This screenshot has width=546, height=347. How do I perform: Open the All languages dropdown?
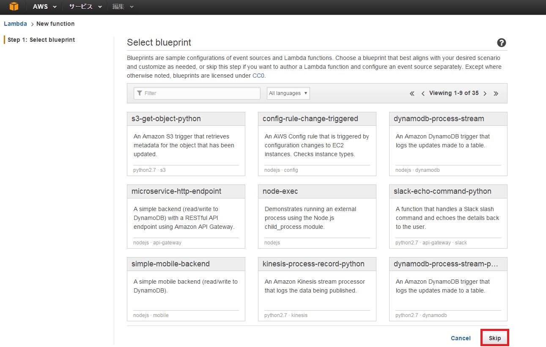click(288, 93)
